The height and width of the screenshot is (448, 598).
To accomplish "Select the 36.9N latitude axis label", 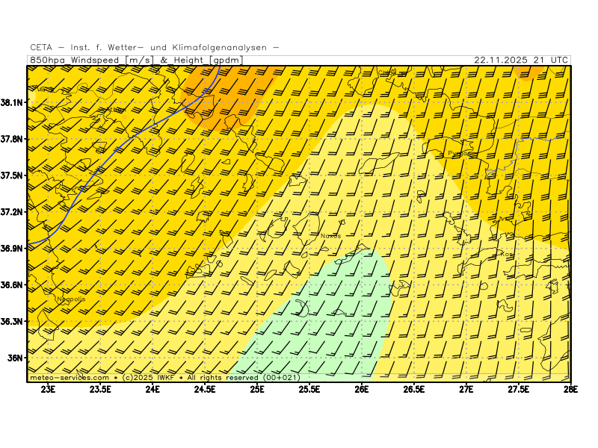I will coord(13,248).
